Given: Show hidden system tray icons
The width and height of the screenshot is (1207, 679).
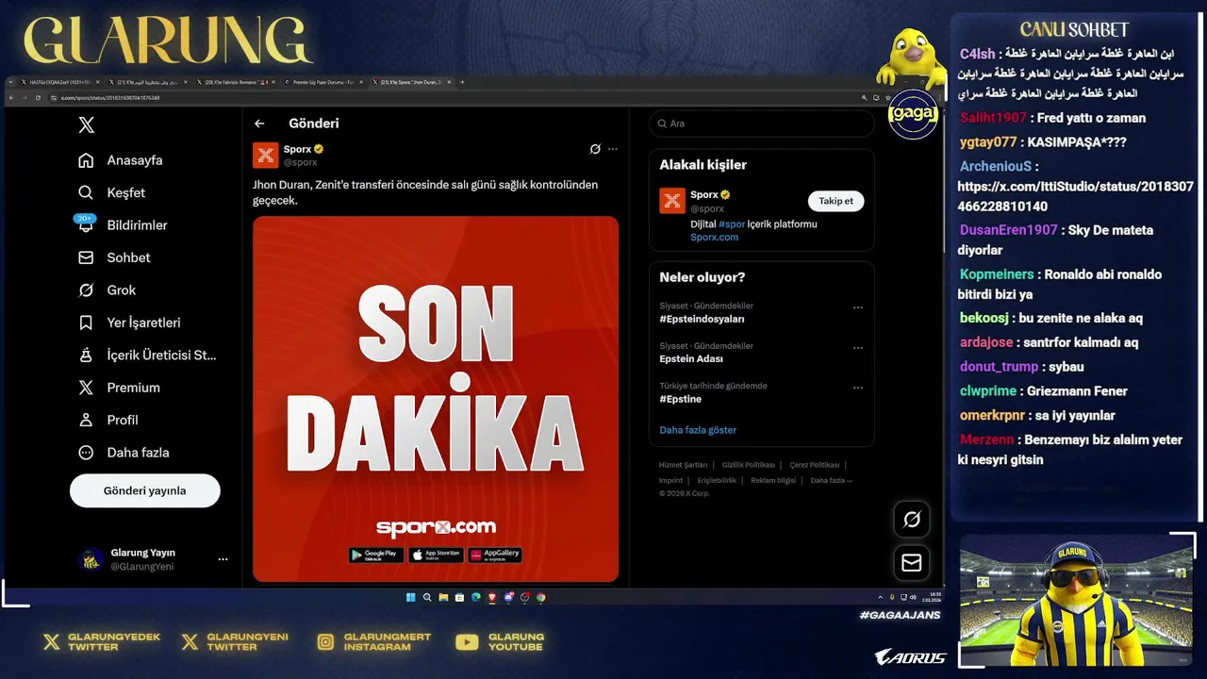Looking at the screenshot, I should (x=880, y=597).
